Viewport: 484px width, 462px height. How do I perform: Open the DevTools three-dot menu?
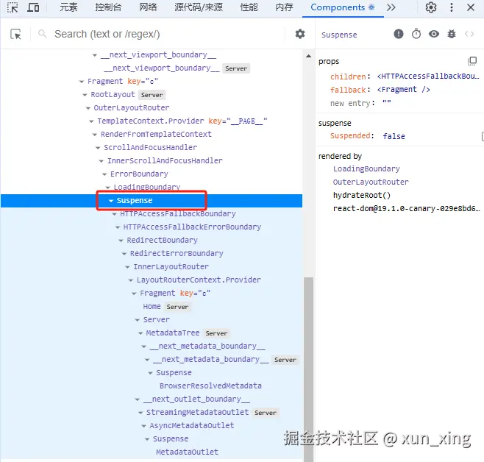point(452,7)
